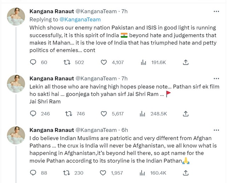Retweet the tweet with 502 retweets
This screenshot has height=183, width=230.
[67, 62]
